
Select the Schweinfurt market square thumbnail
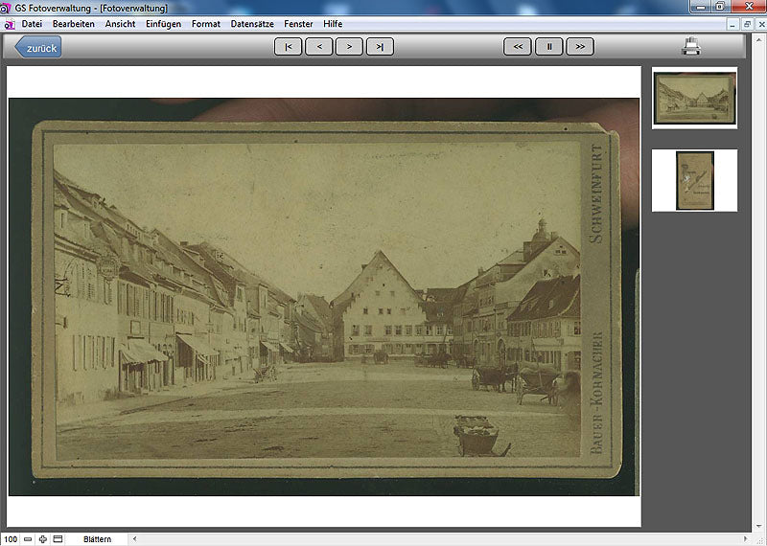694,98
